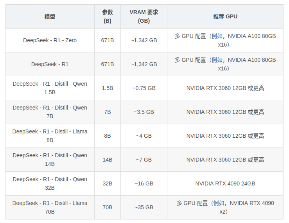This screenshot has height=223, width=289.
Task: Click DeepSeek - R1 - Distill - Llama 70B
Action: tap(50, 207)
